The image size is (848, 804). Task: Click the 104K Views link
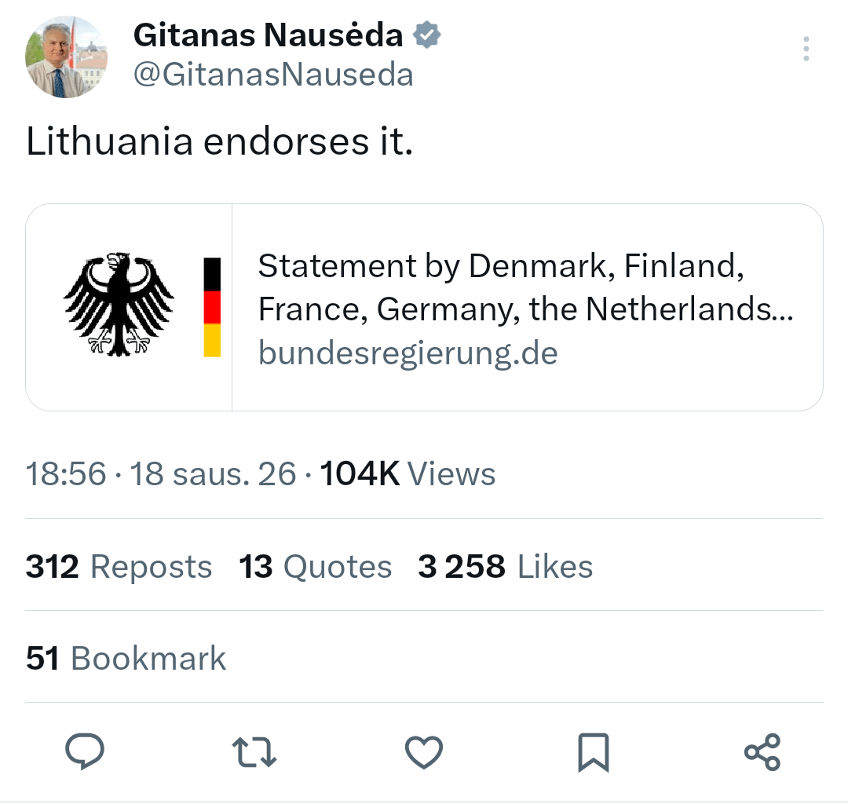tap(408, 473)
